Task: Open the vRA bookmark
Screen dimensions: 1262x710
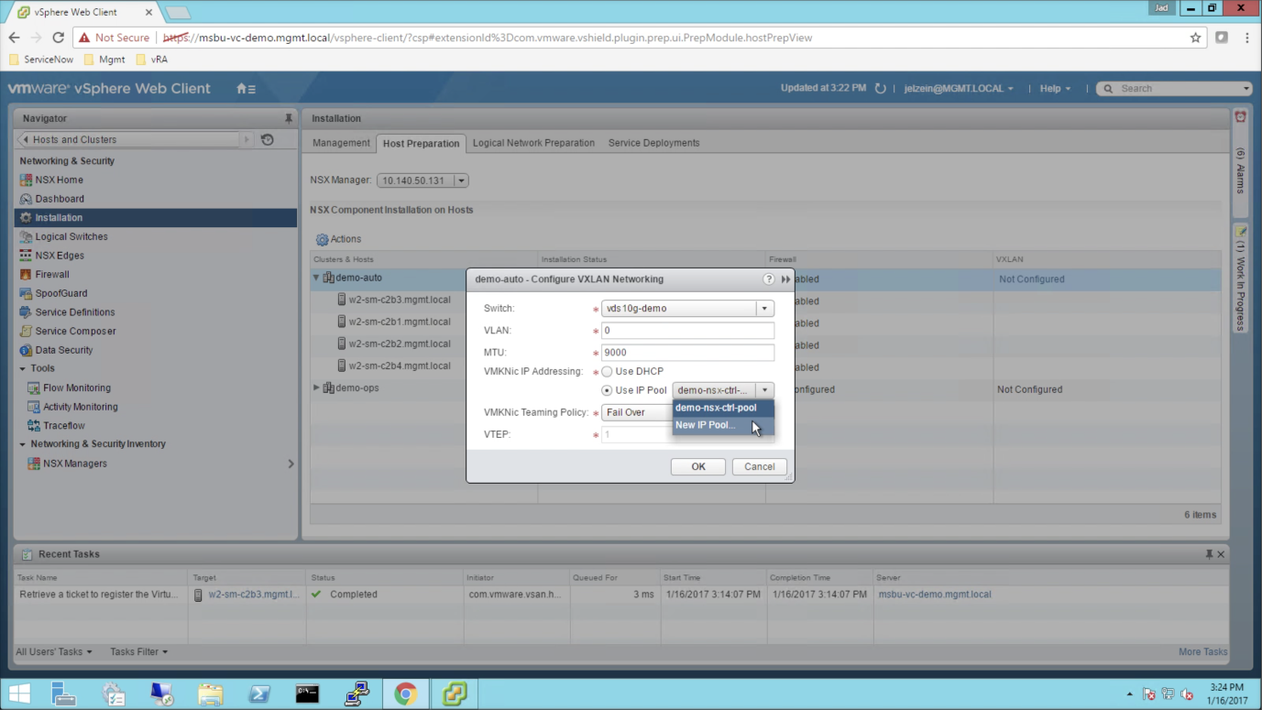Action: point(151,60)
